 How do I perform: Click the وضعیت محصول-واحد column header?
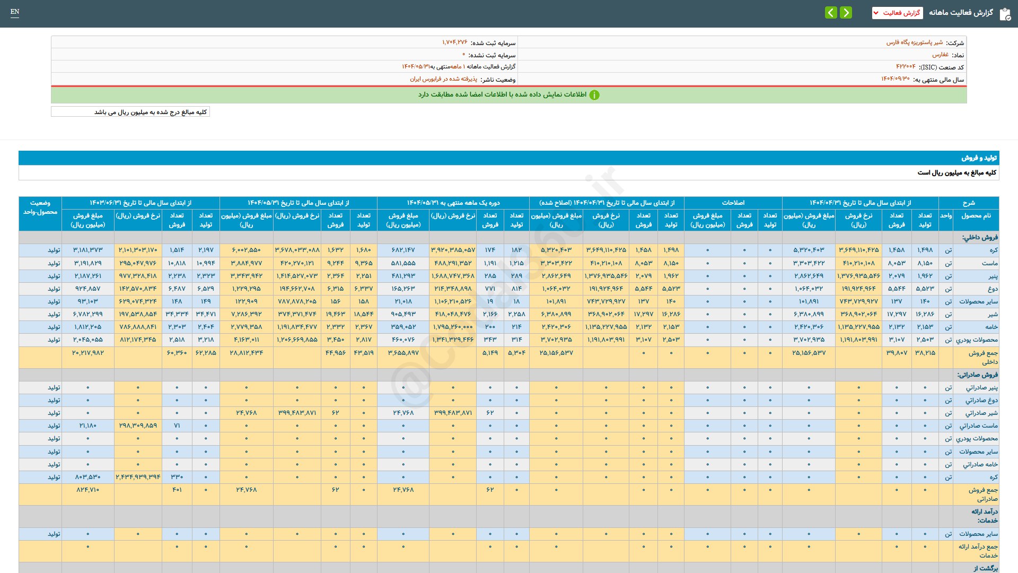tap(40, 207)
